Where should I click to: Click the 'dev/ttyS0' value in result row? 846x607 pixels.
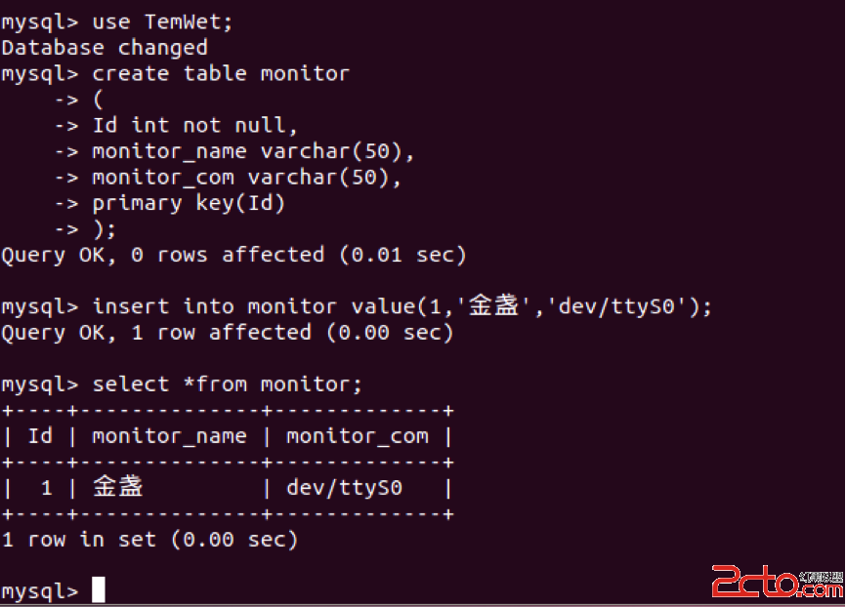tap(344, 488)
